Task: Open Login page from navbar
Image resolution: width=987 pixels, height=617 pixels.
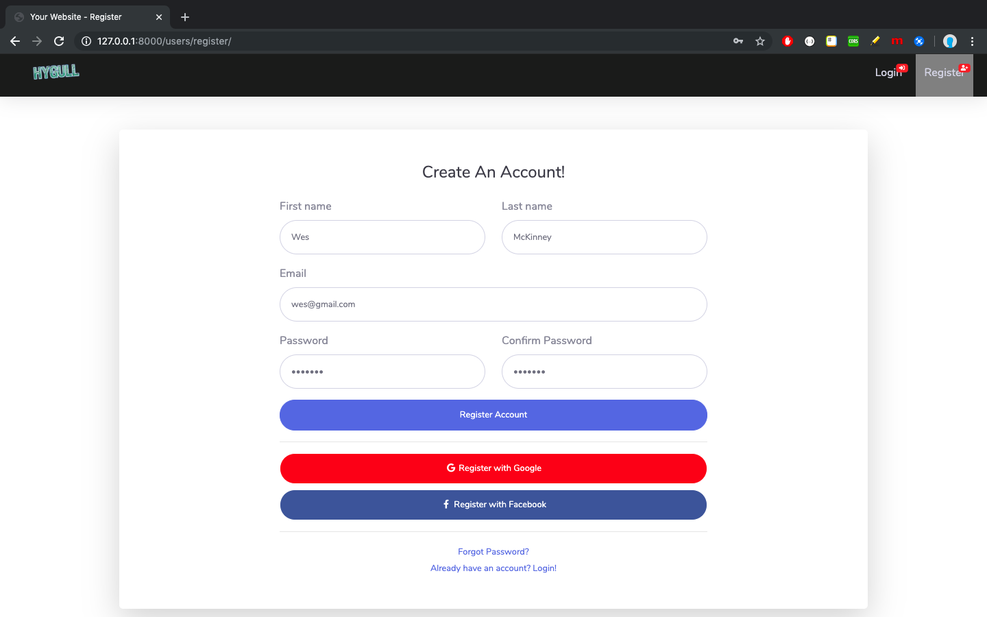Action: coord(890,72)
